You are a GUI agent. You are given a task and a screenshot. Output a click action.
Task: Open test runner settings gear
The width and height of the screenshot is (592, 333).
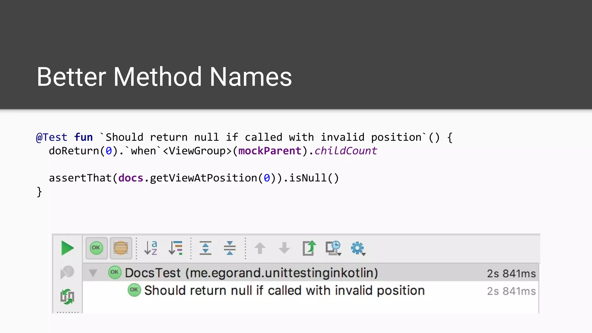point(358,248)
